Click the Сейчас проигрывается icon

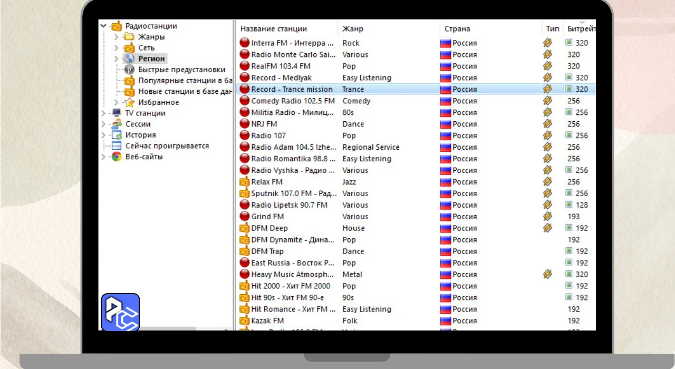pos(117,146)
